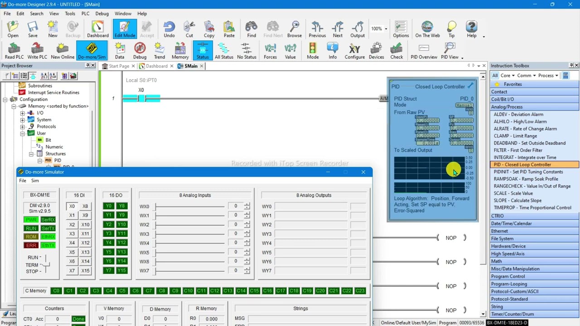Toggle discrete output Y0 in simulator

(108, 206)
